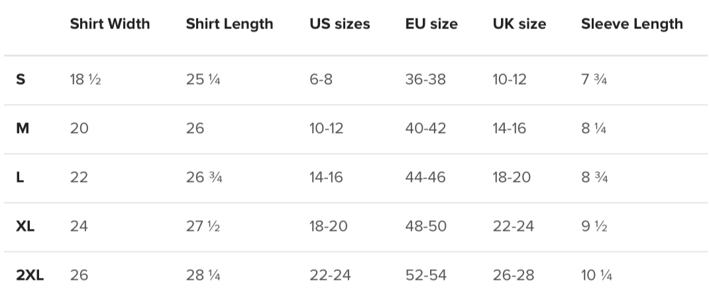This screenshot has width=709, height=299.
Task: Click the EU size column header
Action: (431, 24)
